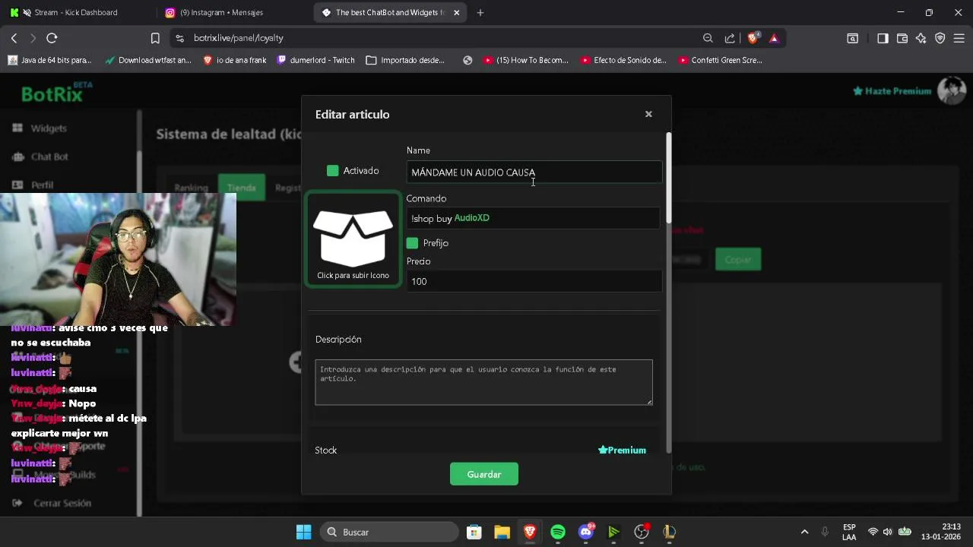Upload an icon via the box image
The height and width of the screenshot is (547, 973).
[353, 239]
